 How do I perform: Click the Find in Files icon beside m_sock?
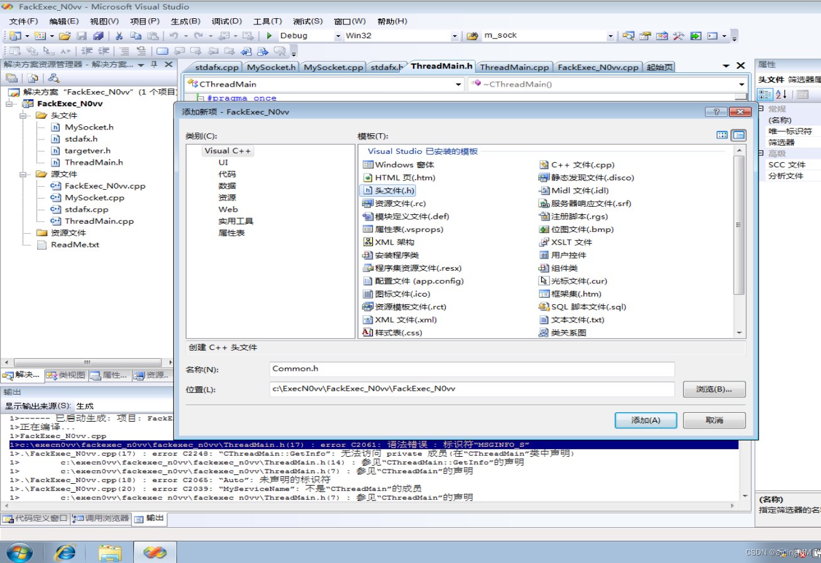coord(473,36)
